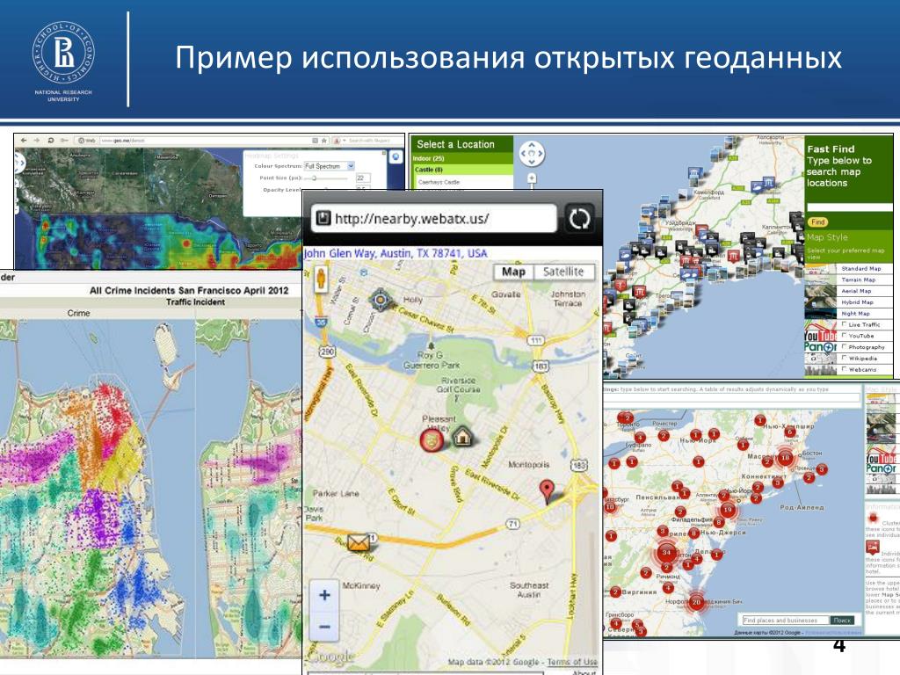Click the cluster marker near Boston

(785, 457)
